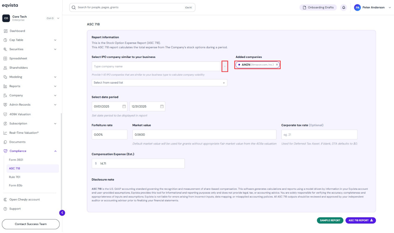Click the Documents icon in sidebar

tap(5, 142)
